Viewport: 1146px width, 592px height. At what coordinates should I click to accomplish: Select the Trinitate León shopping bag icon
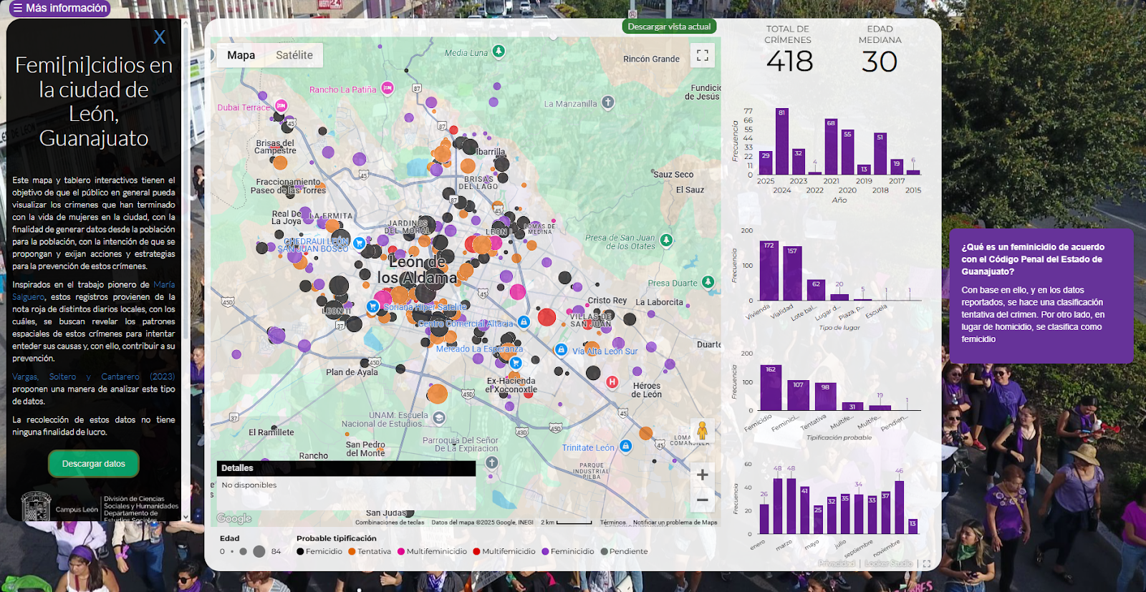[625, 446]
